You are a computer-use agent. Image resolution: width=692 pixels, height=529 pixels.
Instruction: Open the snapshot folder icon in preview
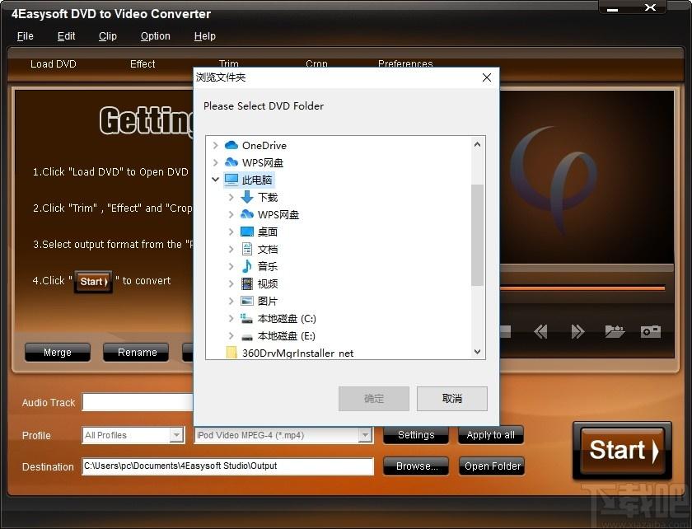click(x=615, y=331)
